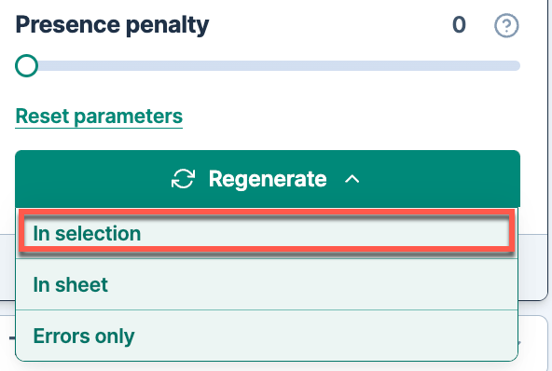The image size is (552, 371).
Task: Click the blank area right of "Errors only"
Action: [326, 336]
